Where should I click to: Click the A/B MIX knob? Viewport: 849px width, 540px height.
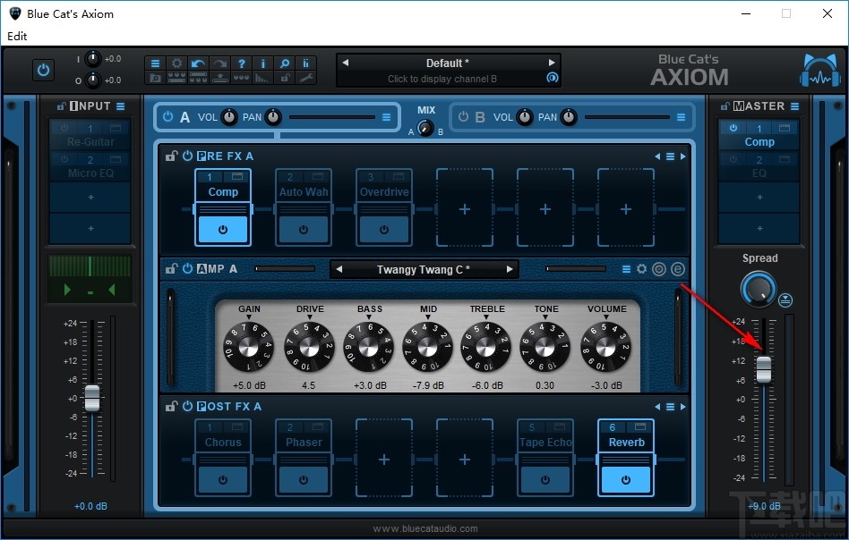[x=425, y=128]
